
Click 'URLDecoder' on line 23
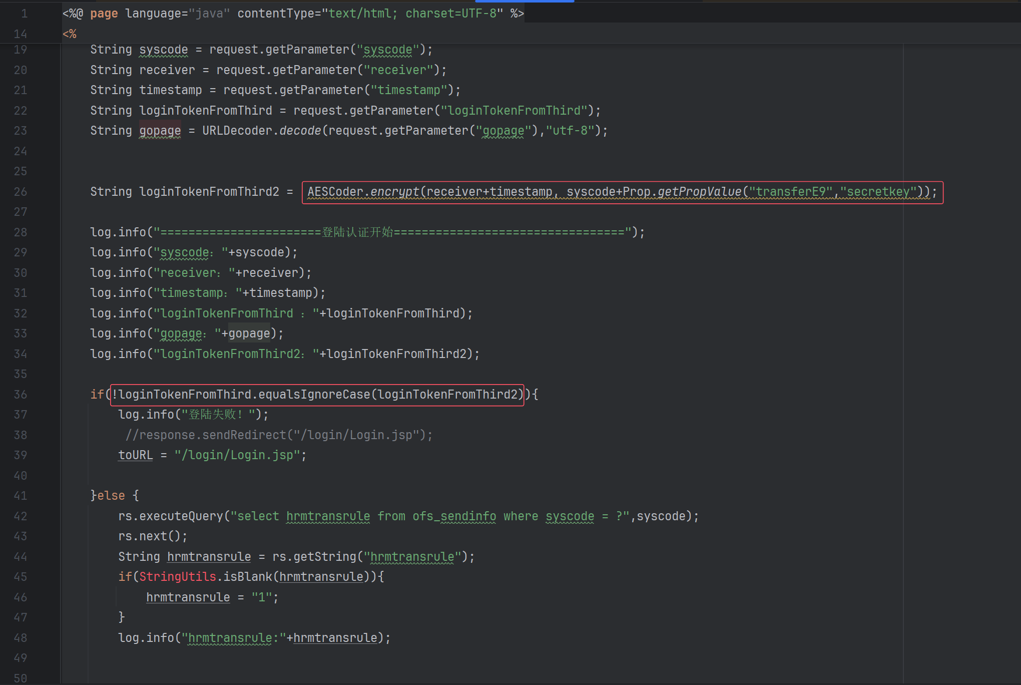237,131
